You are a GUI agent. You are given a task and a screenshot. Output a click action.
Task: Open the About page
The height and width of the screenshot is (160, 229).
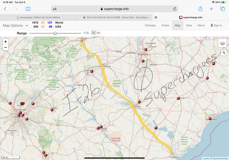(x=201, y=25)
